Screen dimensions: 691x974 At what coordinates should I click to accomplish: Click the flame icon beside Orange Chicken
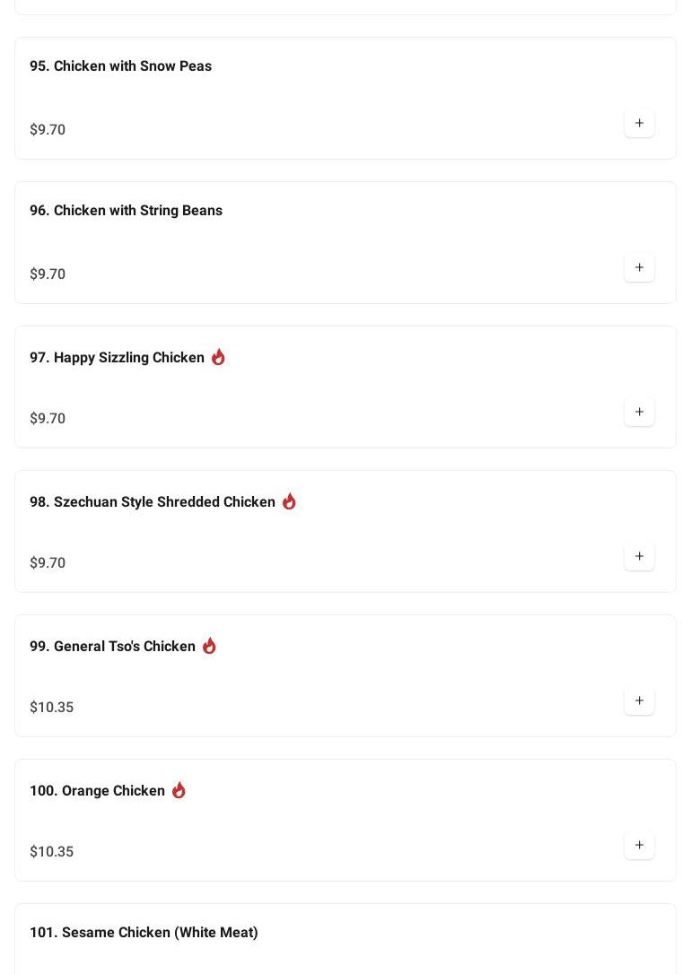179,790
